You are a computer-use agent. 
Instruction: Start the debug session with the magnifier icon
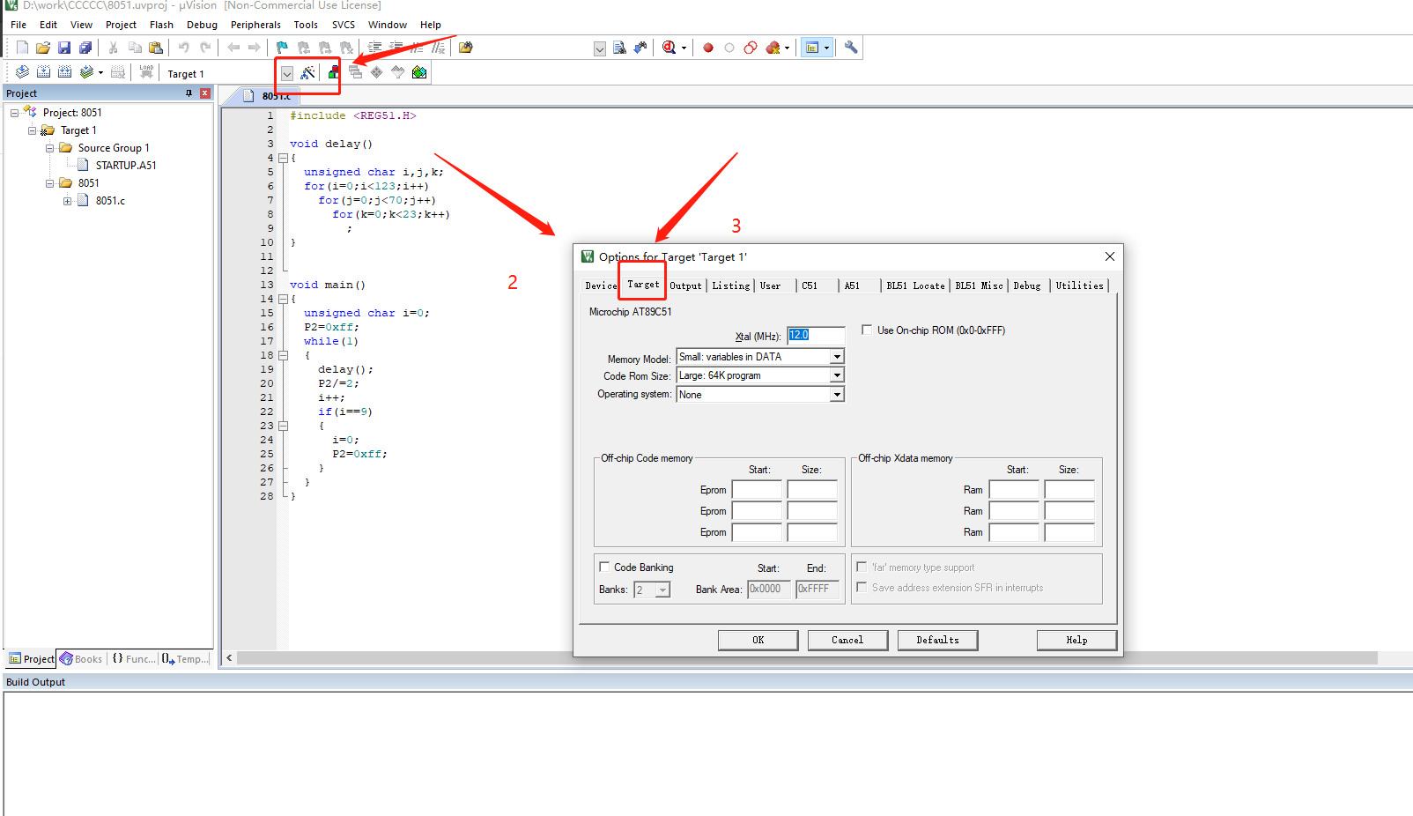pyautogui.click(x=669, y=48)
